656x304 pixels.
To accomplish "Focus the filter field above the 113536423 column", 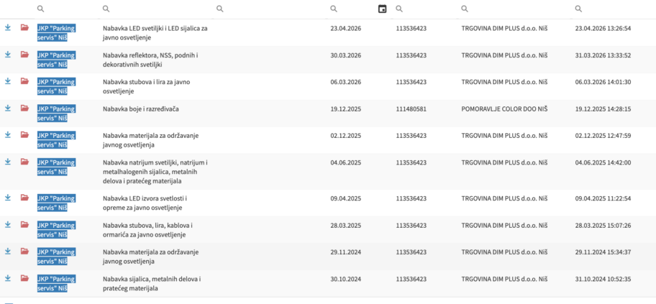I will pos(424,9).
